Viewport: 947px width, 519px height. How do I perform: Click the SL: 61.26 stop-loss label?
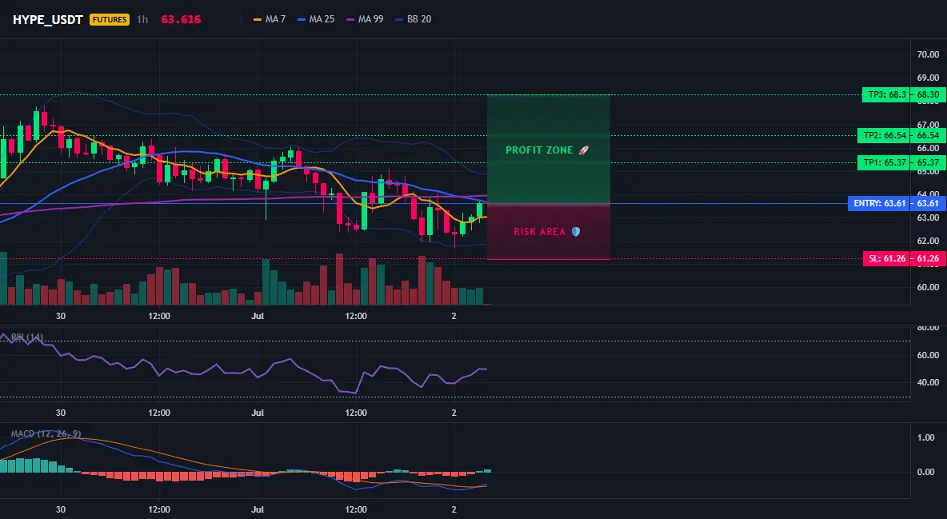[x=886, y=258]
